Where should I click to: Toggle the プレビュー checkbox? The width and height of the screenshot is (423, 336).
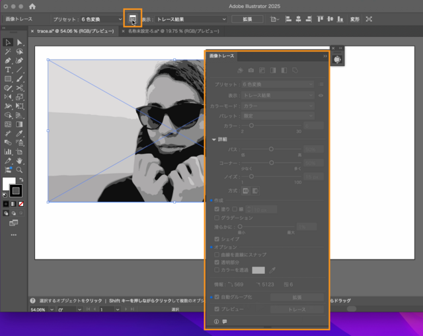(x=217, y=309)
